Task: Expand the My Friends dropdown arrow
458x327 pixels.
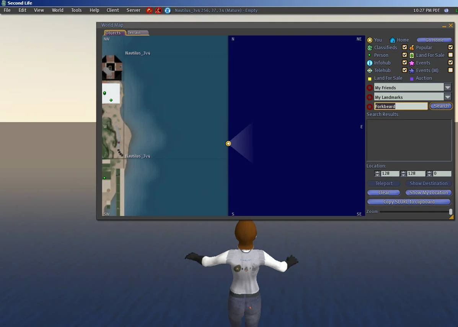Action: click(448, 87)
